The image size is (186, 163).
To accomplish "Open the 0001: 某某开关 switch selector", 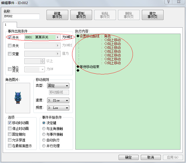I will tap(42, 37).
